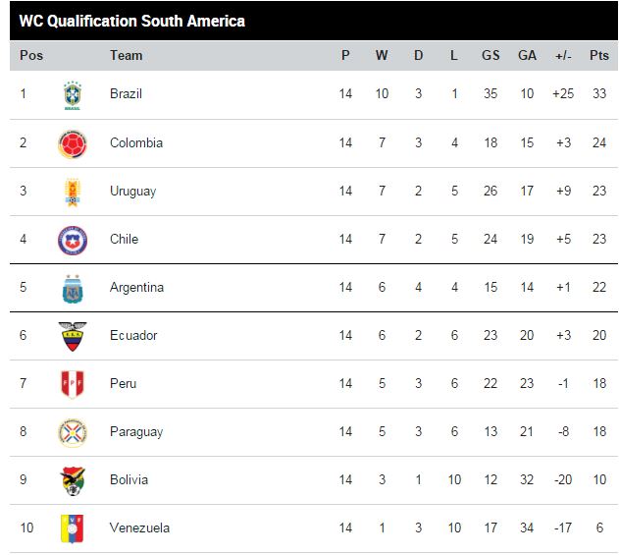Click the Team column header

(126, 55)
